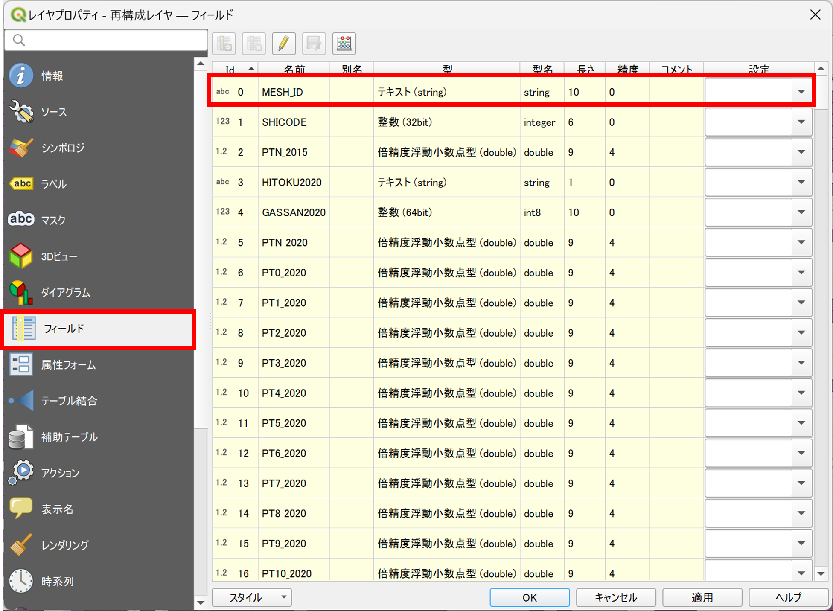Open the スタイル style dropdown button
The width and height of the screenshot is (833, 611).
pos(252,597)
